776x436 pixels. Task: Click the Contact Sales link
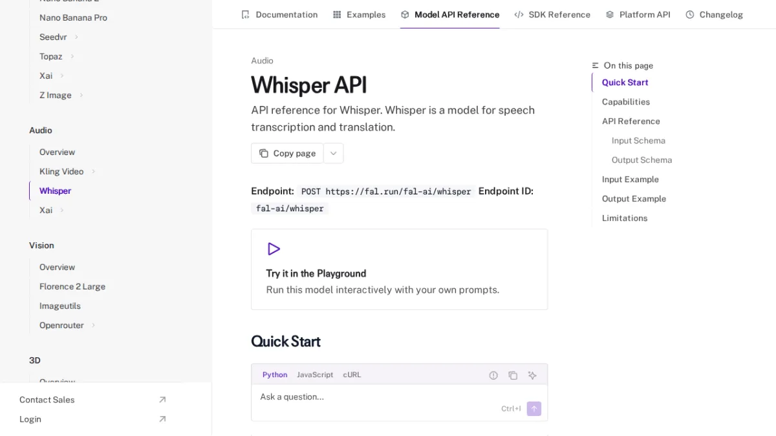(x=47, y=400)
